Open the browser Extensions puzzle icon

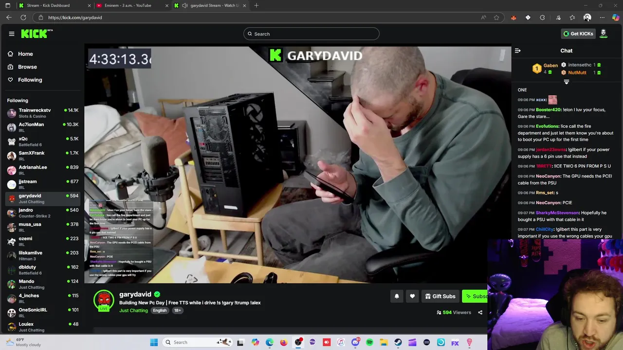coord(542,17)
